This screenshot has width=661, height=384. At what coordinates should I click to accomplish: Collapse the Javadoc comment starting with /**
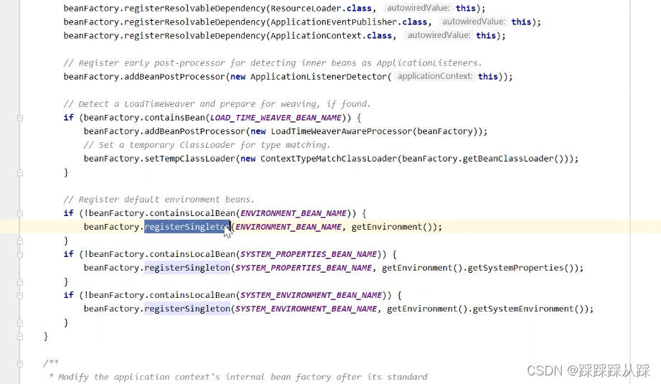pyautogui.click(x=20, y=363)
